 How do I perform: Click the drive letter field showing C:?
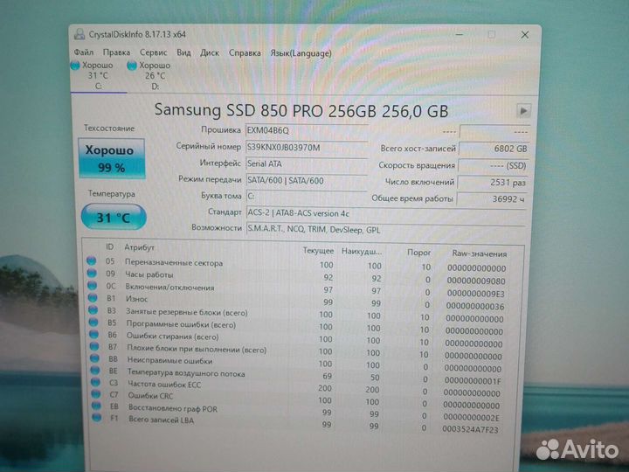click(x=307, y=197)
